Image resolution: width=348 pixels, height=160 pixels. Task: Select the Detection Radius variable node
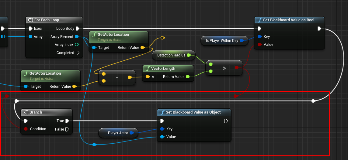click(174, 55)
